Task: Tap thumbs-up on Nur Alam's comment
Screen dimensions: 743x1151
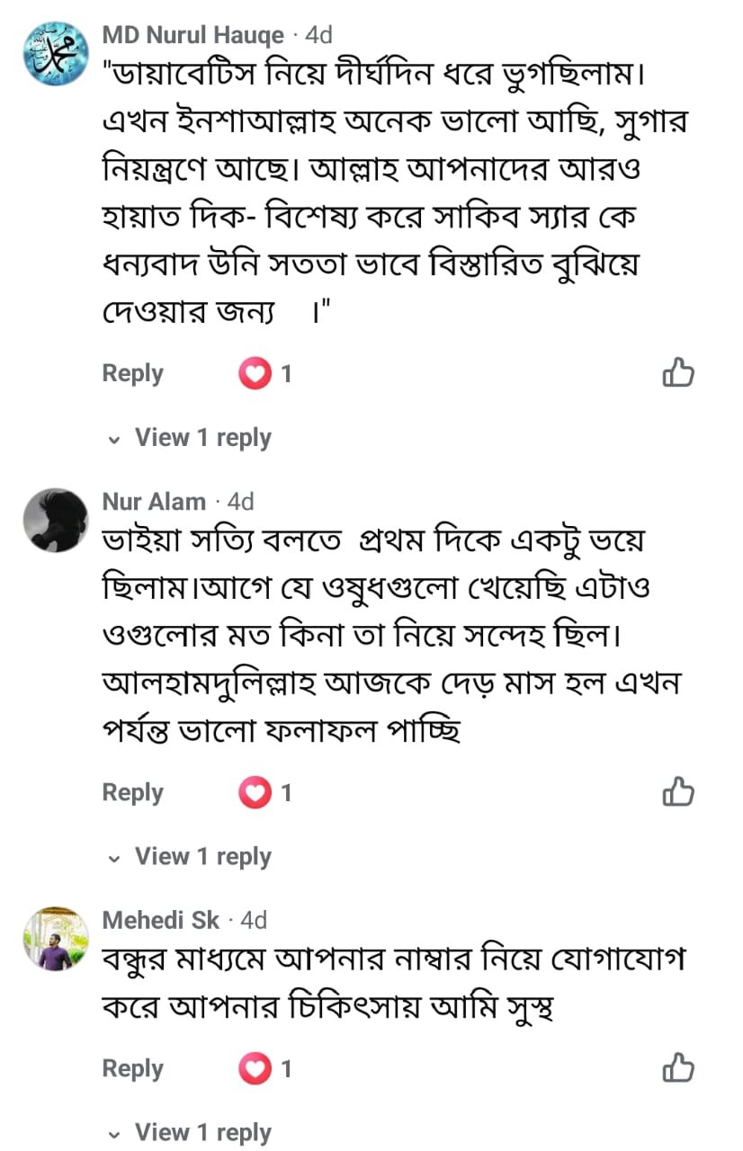Action: pyautogui.click(x=678, y=791)
